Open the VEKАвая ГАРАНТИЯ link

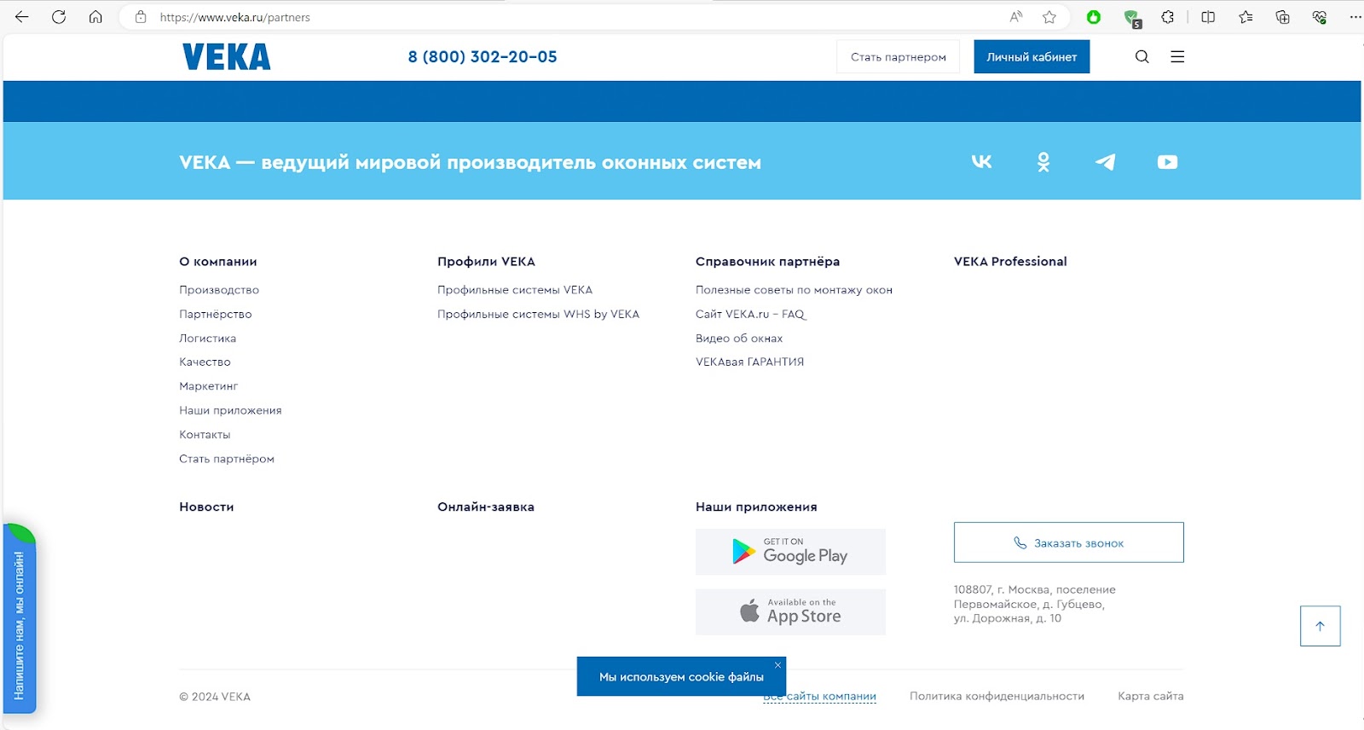pos(749,362)
